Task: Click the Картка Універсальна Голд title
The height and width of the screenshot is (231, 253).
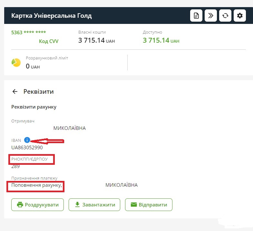Action: pyautogui.click(x=52, y=16)
